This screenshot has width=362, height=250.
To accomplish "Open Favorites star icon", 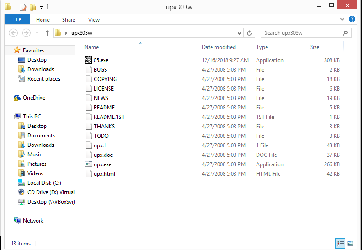I will [x=17, y=50].
